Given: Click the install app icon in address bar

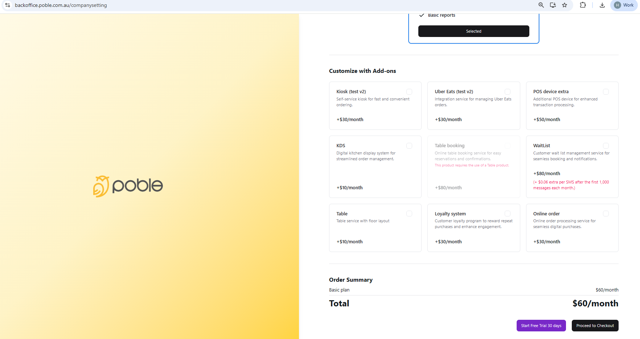Looking at the screenshot, I should tap(553, 5).
